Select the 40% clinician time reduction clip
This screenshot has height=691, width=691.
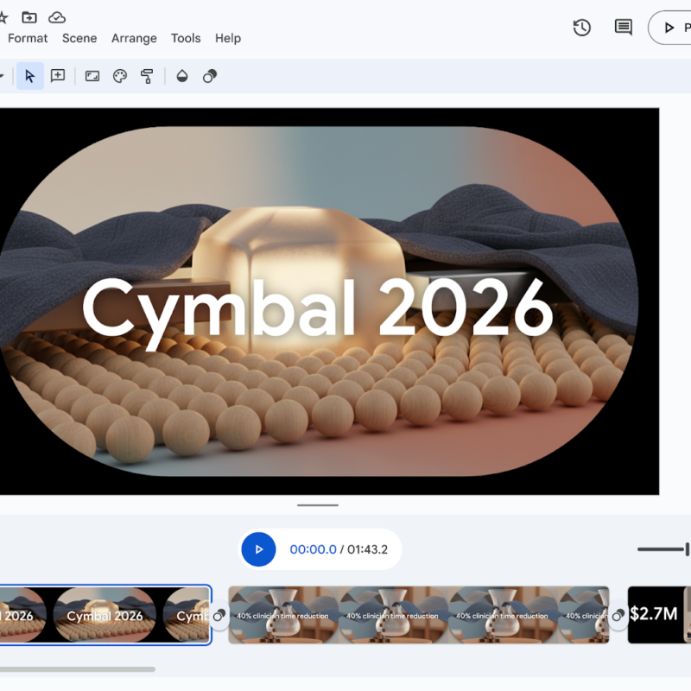coord(419,615)
